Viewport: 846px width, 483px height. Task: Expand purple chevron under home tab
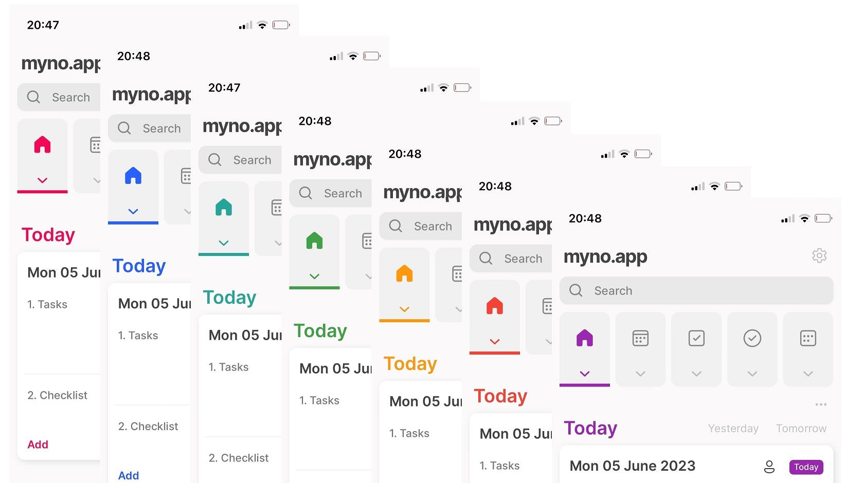point(585,374)
